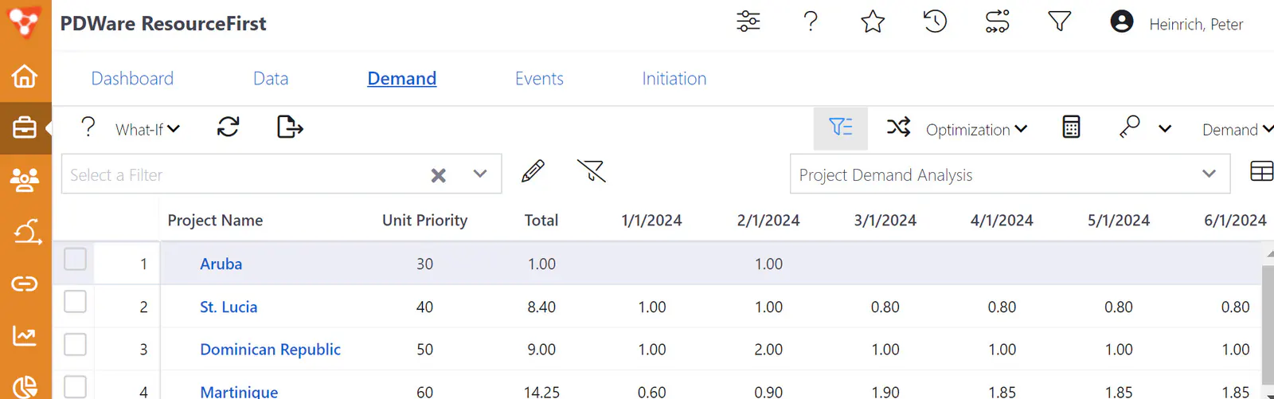This screenshot has width=1274, height=399.
Task: Open help question mark in header
Action: 811,22
